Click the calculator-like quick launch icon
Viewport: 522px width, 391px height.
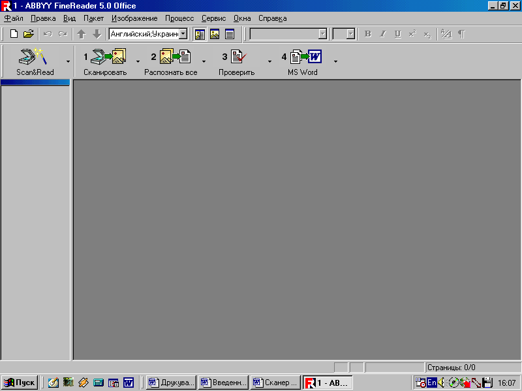coord(99,383)
